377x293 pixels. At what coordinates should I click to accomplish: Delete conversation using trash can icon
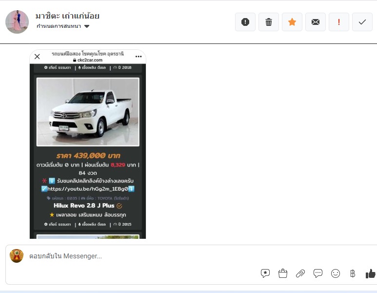[x=269, y=22]
